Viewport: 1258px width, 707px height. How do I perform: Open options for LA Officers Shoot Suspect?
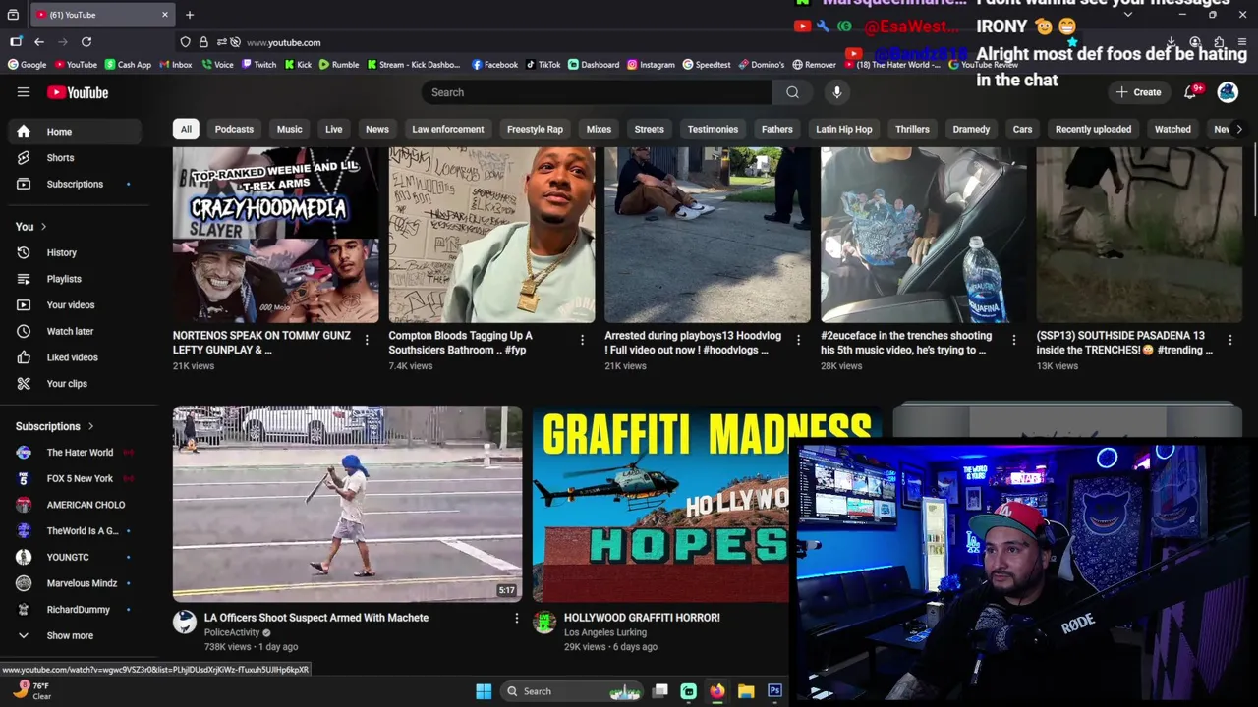[517, 618]
